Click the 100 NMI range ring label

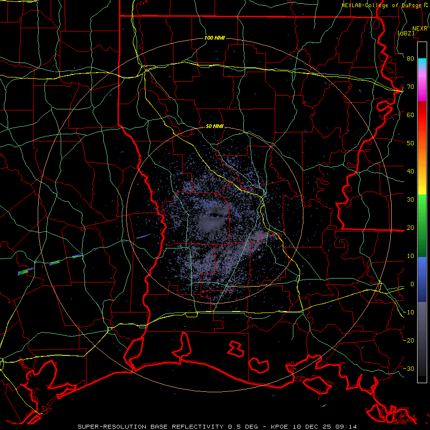coord(215,38)
